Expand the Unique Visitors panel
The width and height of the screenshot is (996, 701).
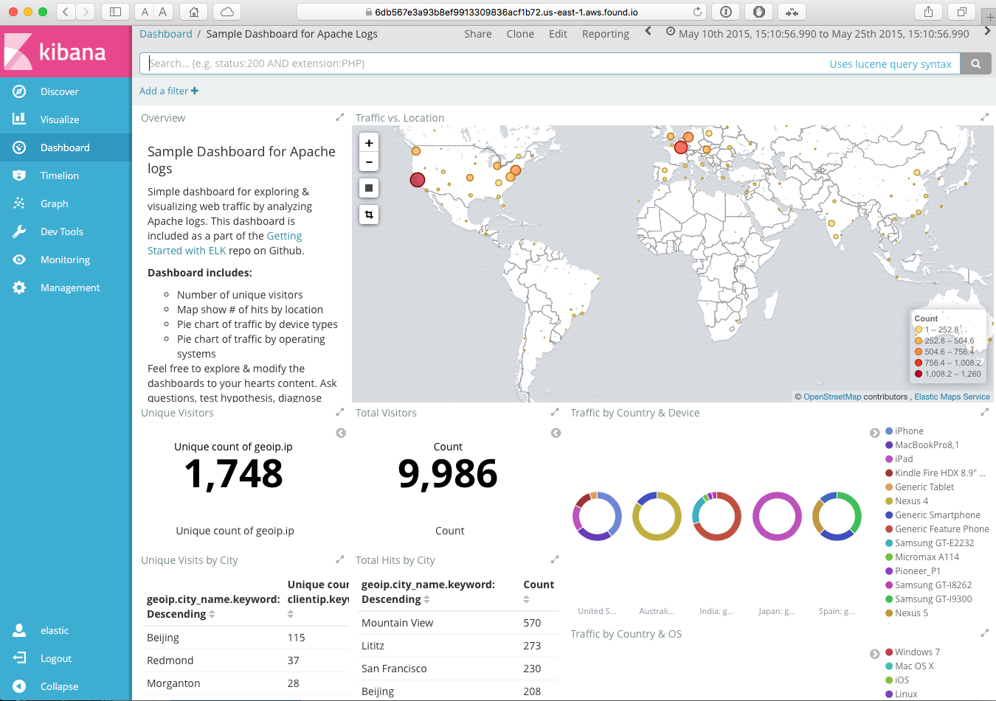[340, 412]
